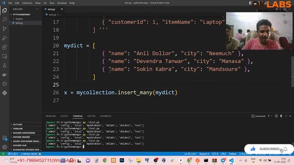Viewport: 294px width, 165px height.
Task: Click the Visual Studio Code taskbar icon
Action: pos(232,160)
